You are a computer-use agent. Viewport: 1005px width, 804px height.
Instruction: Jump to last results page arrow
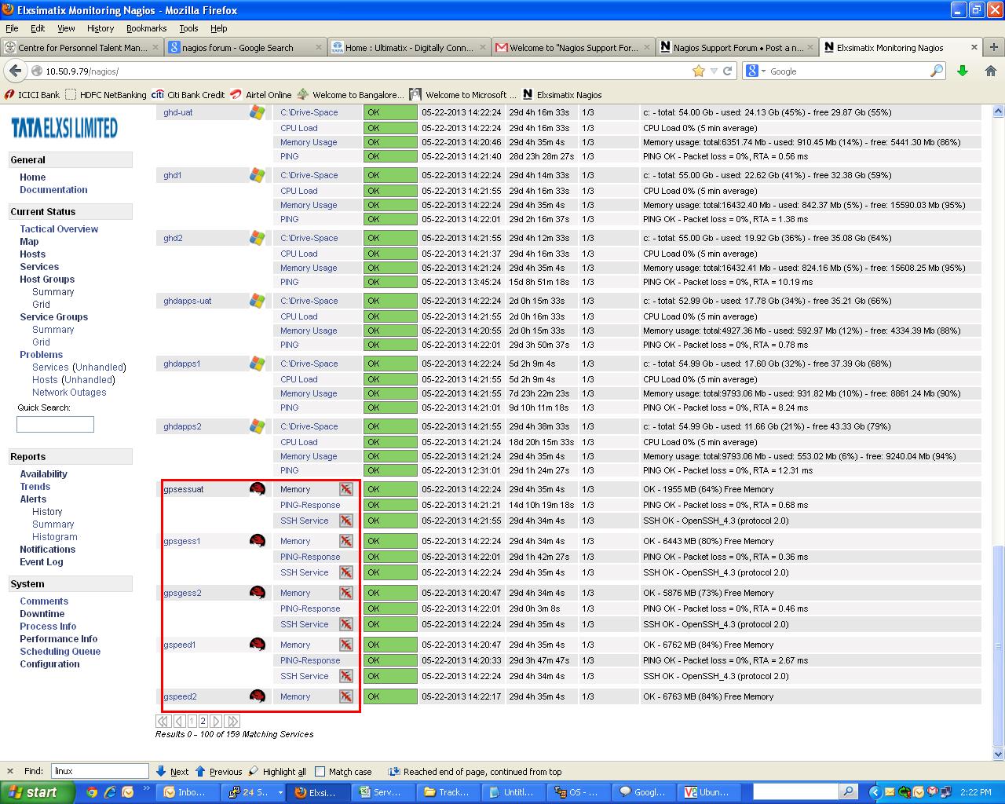[x=232, y=721]
